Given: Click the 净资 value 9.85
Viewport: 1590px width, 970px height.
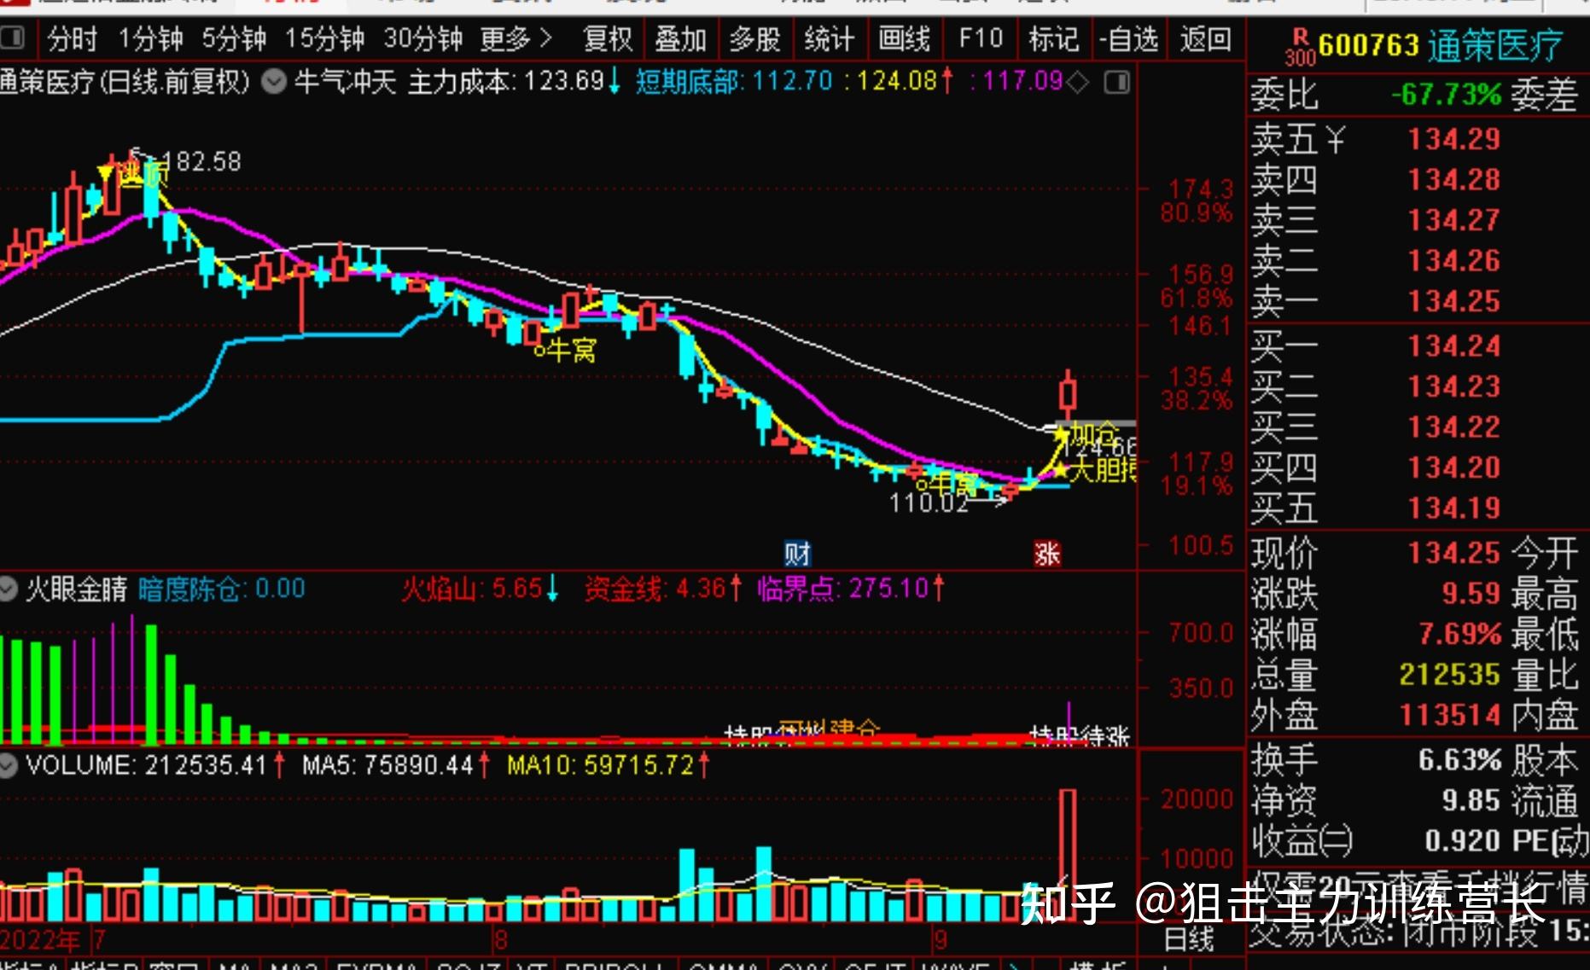Looking at the screenshot, I should tap(1471, 801).
